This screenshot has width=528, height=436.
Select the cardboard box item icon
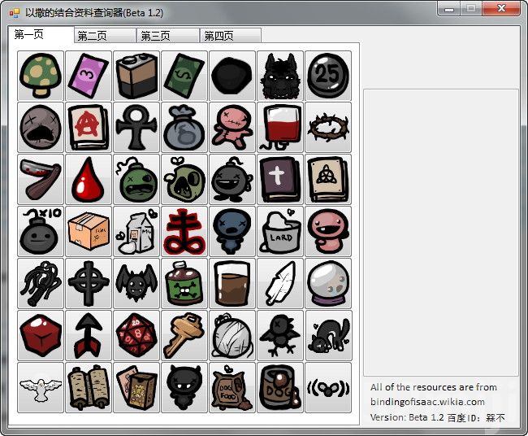(89, 231)
